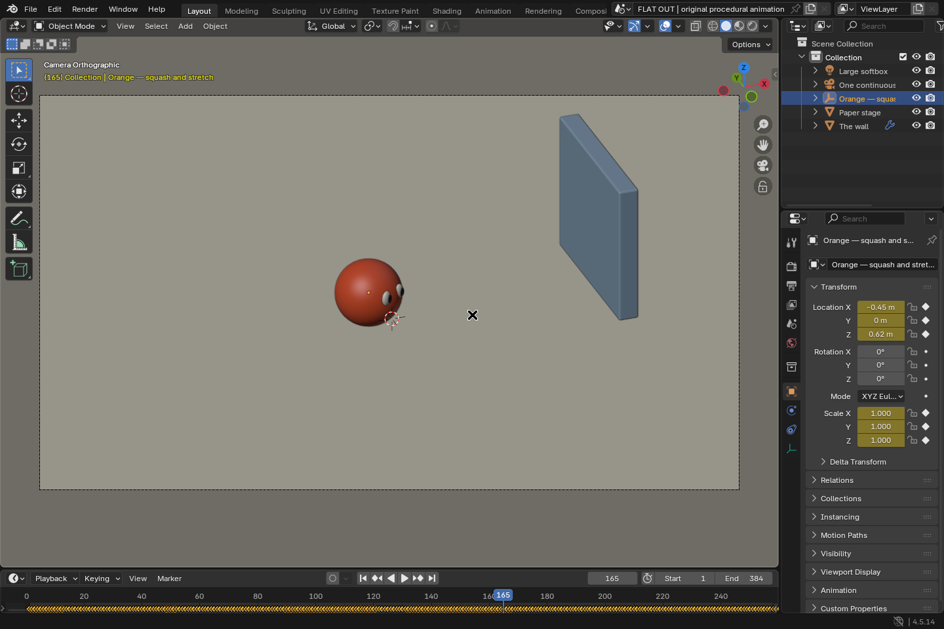Toggle keyframe diamond for Scale Z
Viewport: 944px width, 629px height.
pos(926,440)
